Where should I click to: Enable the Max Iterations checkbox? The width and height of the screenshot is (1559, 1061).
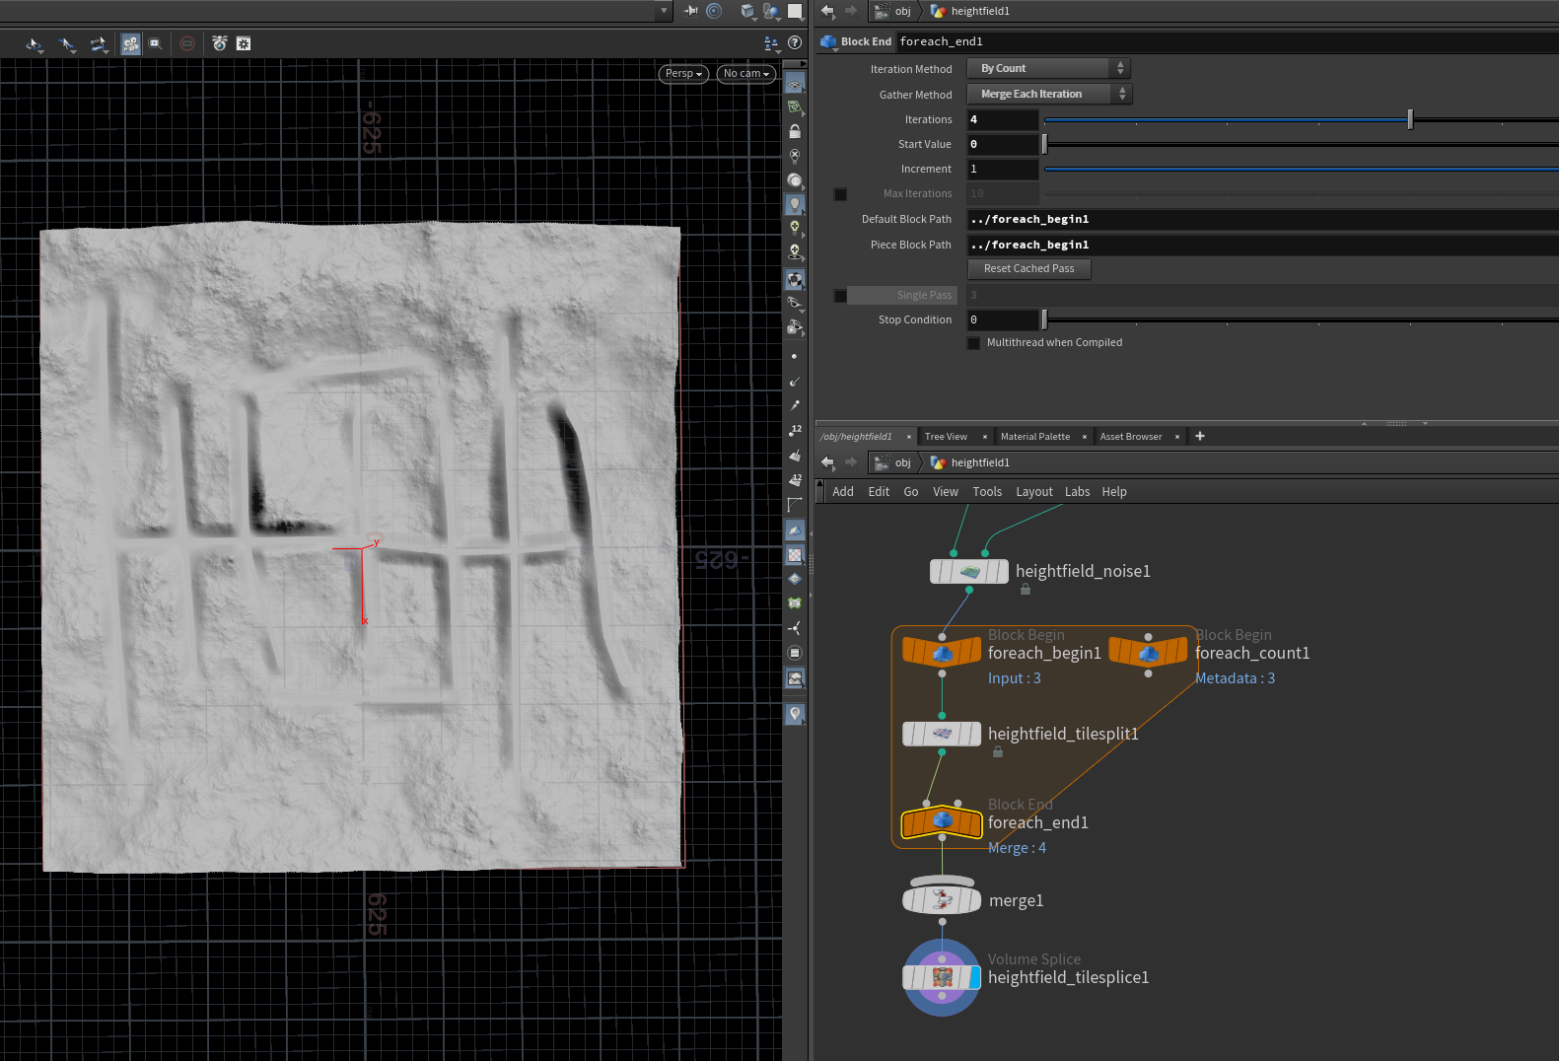click(840, 194)
